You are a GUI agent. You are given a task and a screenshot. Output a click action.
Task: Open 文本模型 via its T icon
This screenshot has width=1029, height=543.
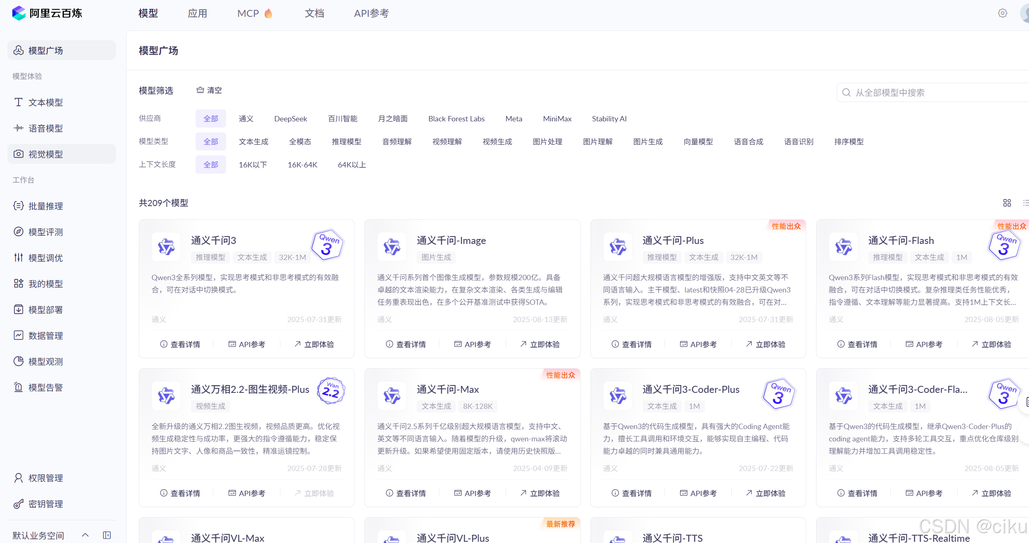tap(19, 102)
